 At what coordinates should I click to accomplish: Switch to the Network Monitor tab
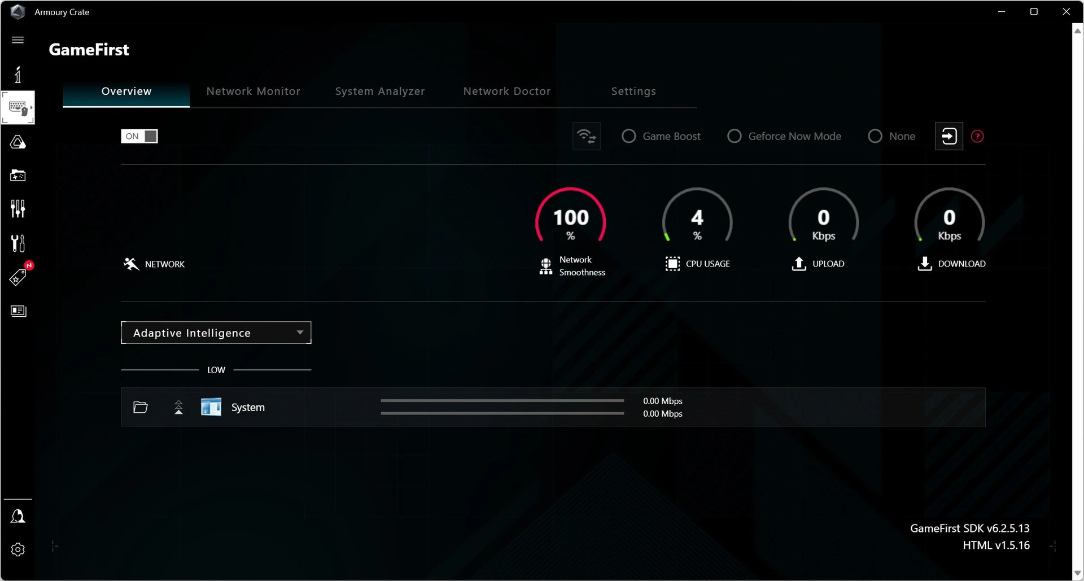point(253,91)
